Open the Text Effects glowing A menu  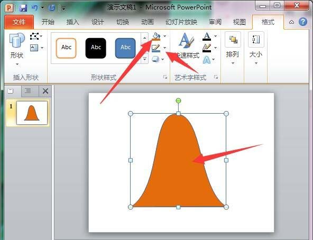pyautogui.click(x=208, y=60)
